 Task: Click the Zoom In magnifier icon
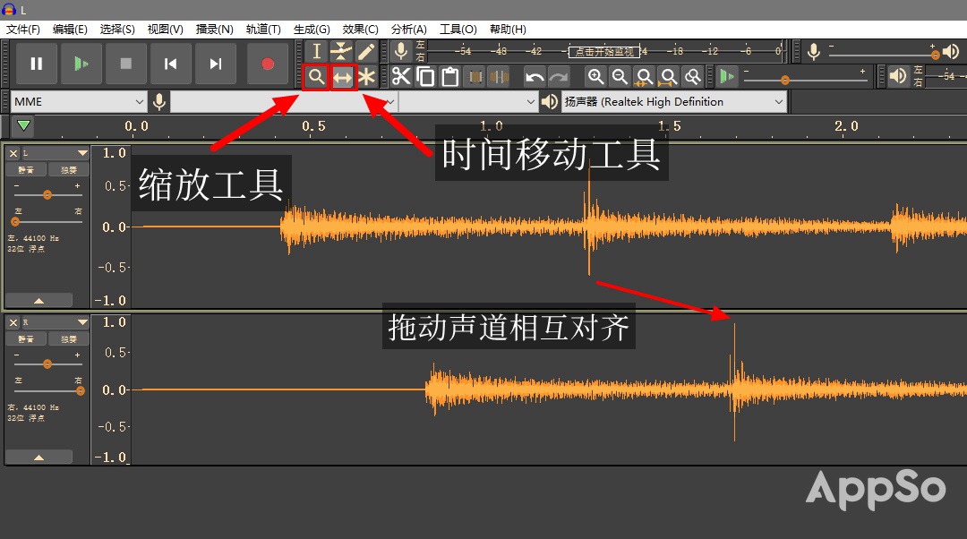pyautogui.click(x=595, y=77)
